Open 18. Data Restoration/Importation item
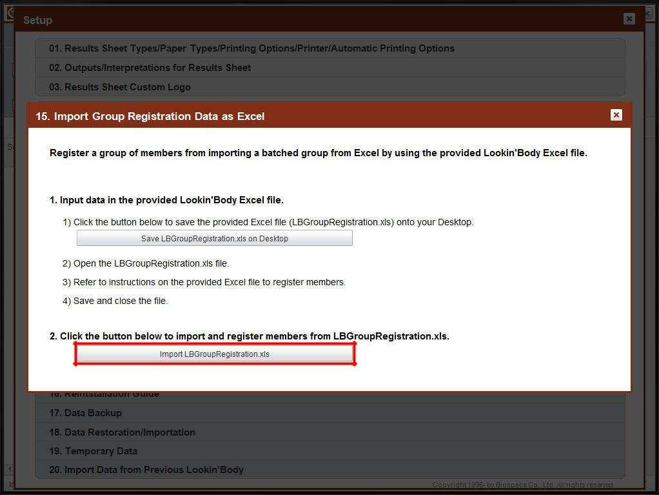This screenshot has width=659, height=495. coord(330,432)
